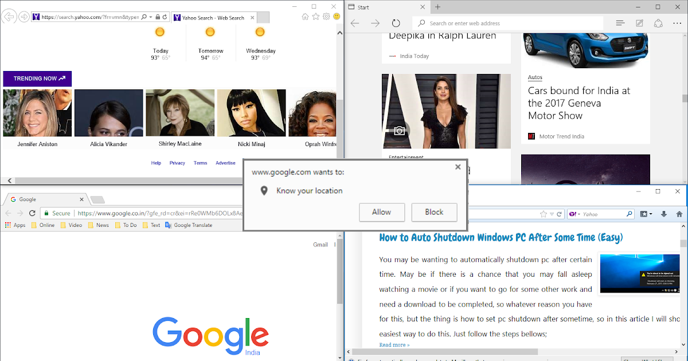Click the home icon in Internet Explorer

click(305, 16)
